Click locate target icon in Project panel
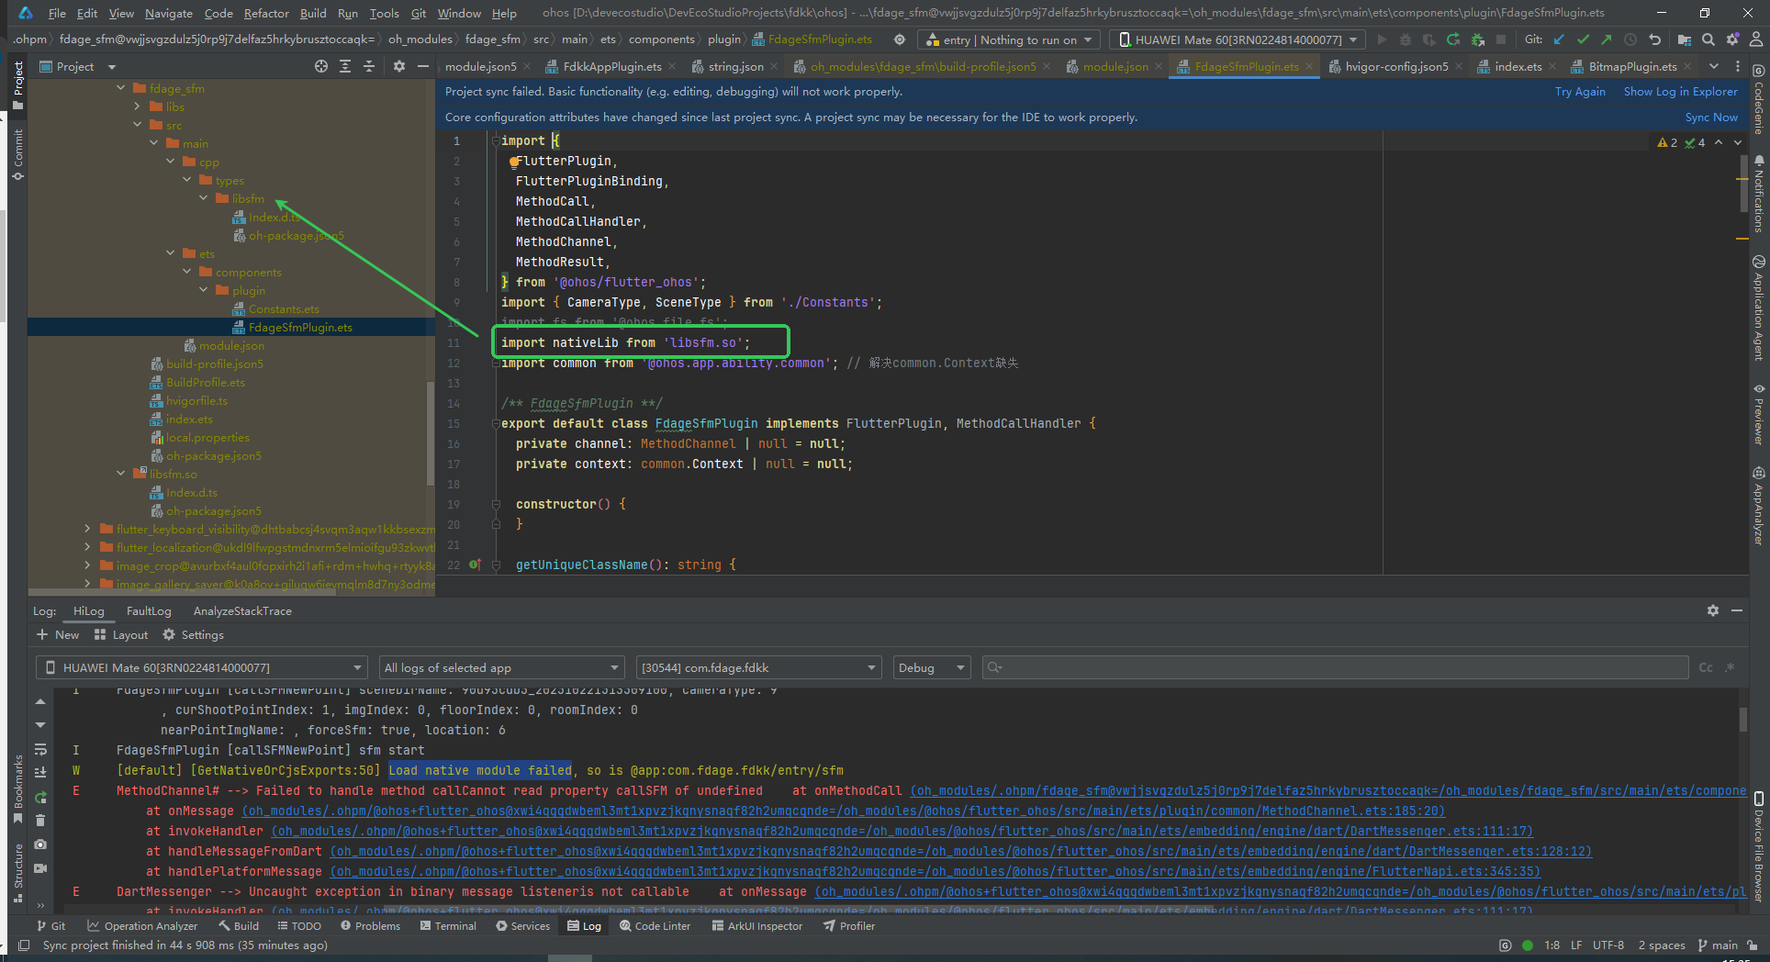This screenshot has height=962, width=1770. click(x=320, y=66)
